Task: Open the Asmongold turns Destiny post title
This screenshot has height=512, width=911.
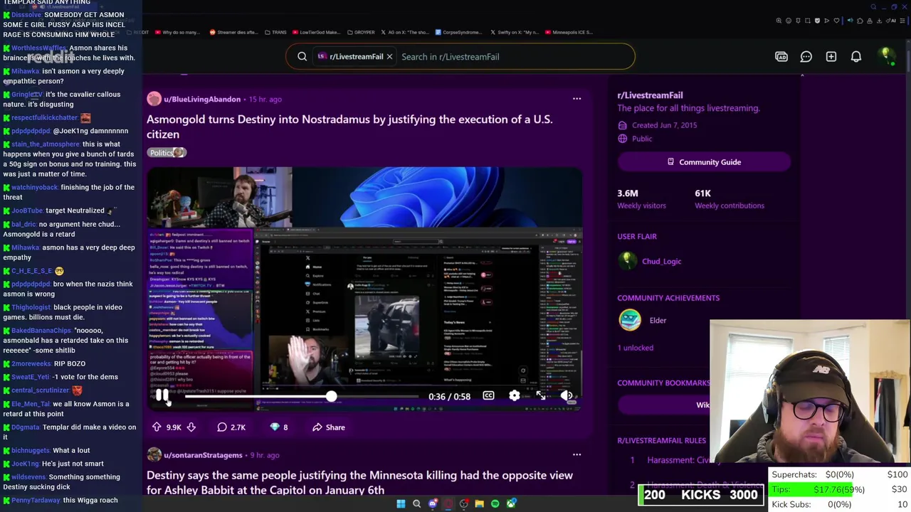Action: 349,127
